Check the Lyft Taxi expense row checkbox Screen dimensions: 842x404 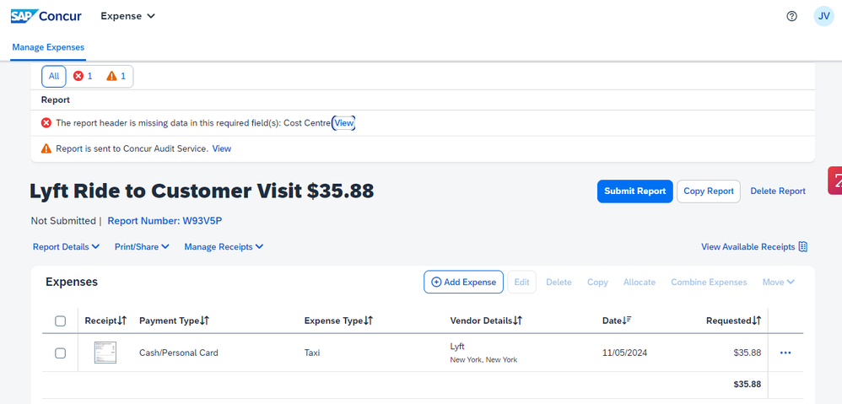[61, 353]
